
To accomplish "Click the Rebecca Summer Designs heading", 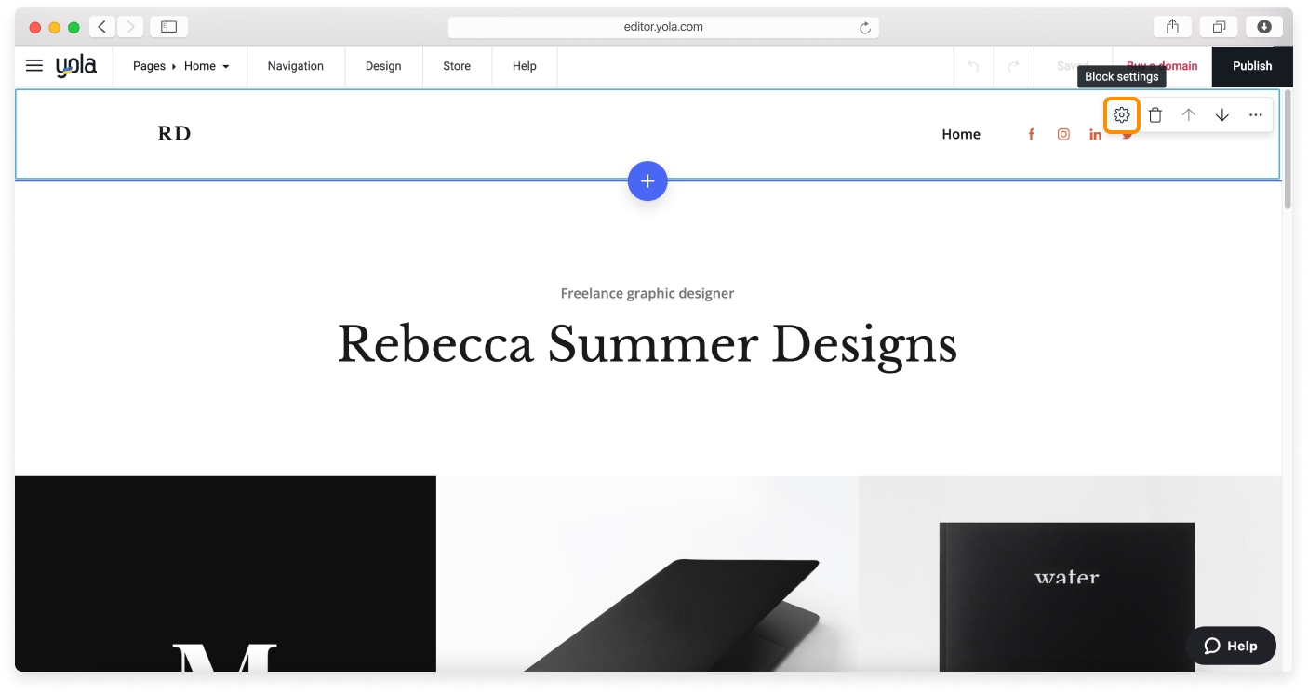I will pos(647,344).
